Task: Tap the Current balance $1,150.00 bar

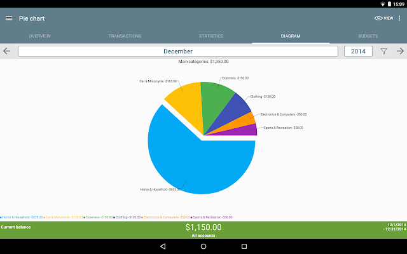Action: click(203, 230)
